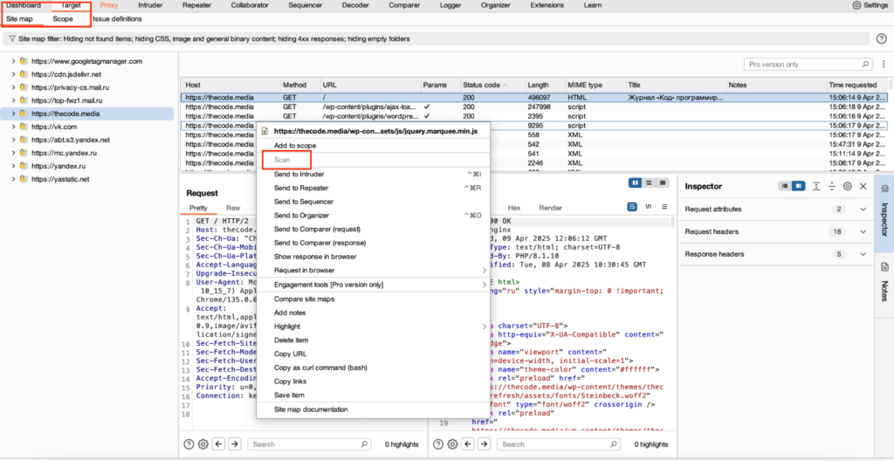
Task: Click help icon below Response pane
Action: coord(438,444)
